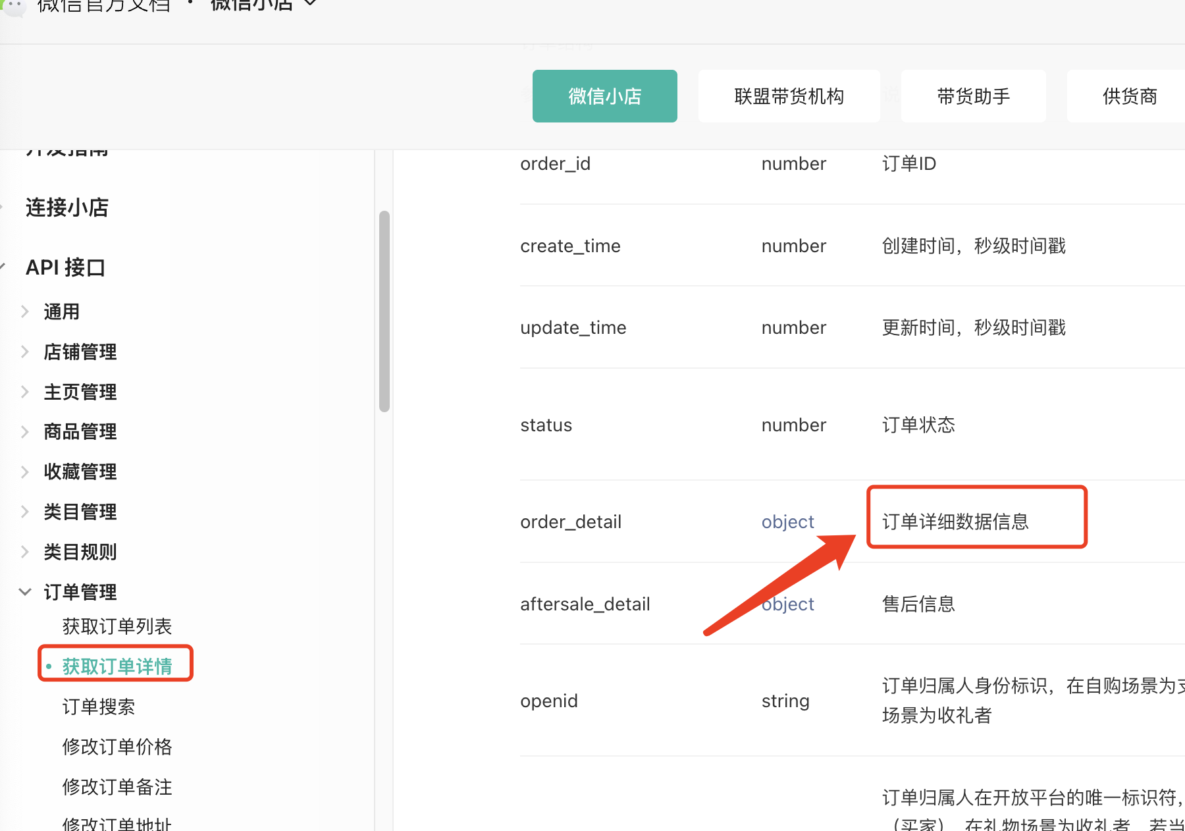The width and height of the screenshot is (1185, 831).
Task: Click the aftersale_detail field name
Action: tap(585, 604)
